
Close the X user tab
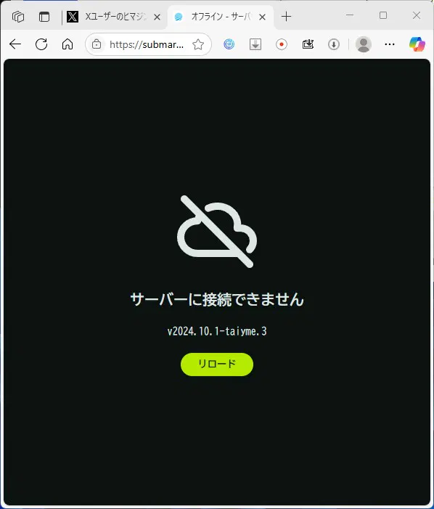(x=157, y=17)
